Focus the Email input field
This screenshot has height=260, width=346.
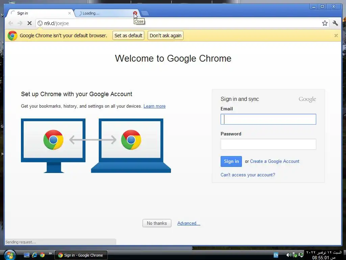[x=268, y=119]
